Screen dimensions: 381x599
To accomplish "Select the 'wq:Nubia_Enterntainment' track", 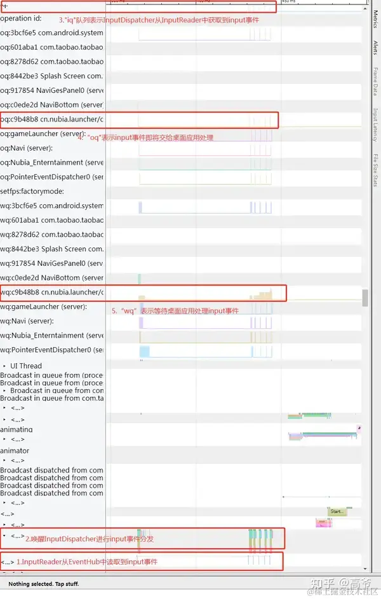I will [52, 335].
